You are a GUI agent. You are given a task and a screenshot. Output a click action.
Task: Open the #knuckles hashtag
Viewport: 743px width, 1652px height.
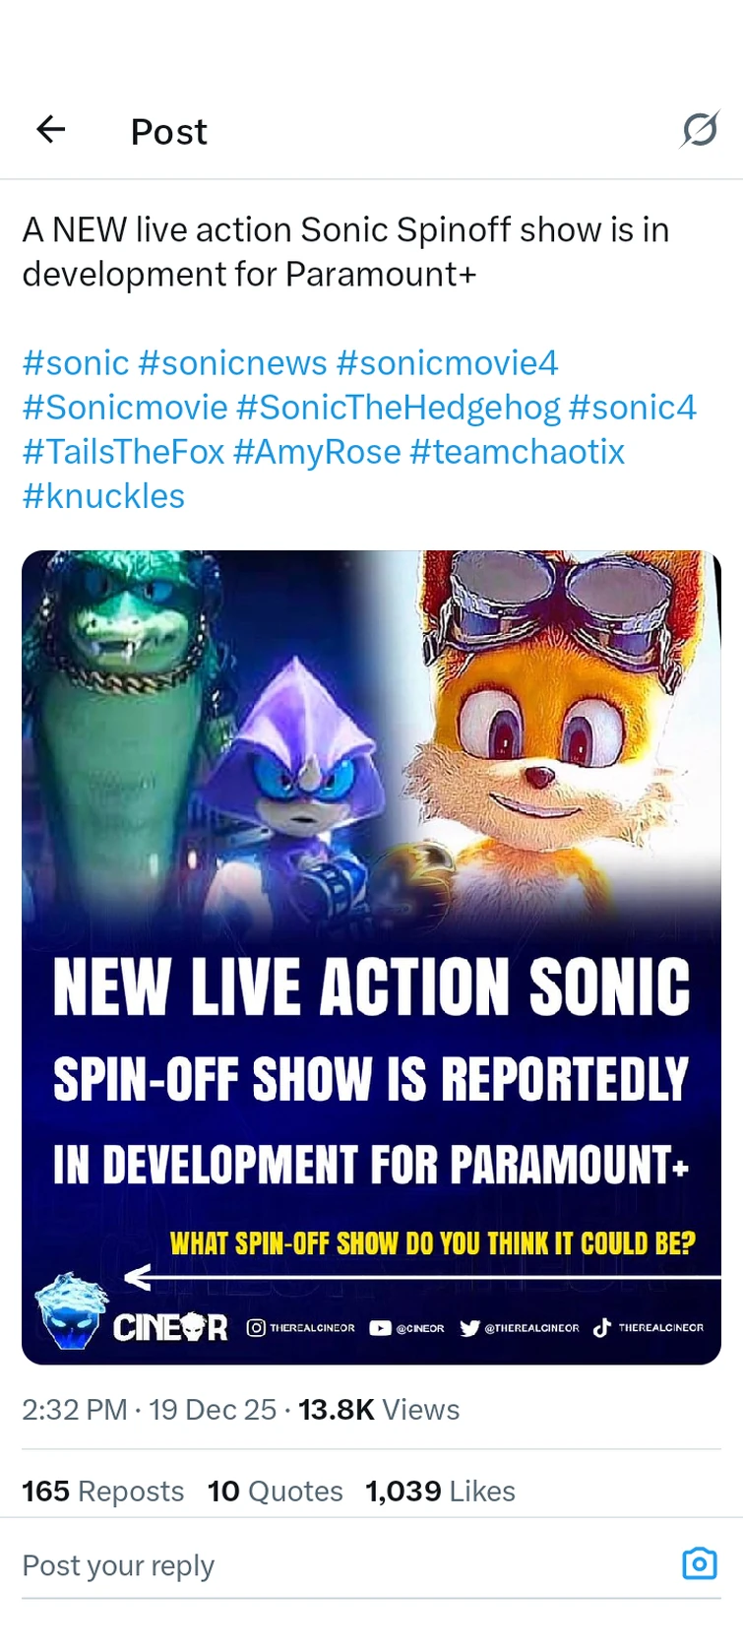pyautogui.click(x=102, y=495)
